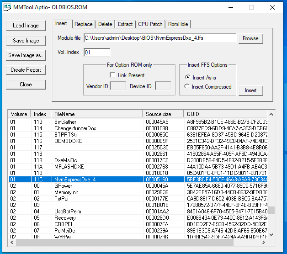287x254 pixels.
Task: Select the OEMBDDXE module row
Action: pos(138,141)
